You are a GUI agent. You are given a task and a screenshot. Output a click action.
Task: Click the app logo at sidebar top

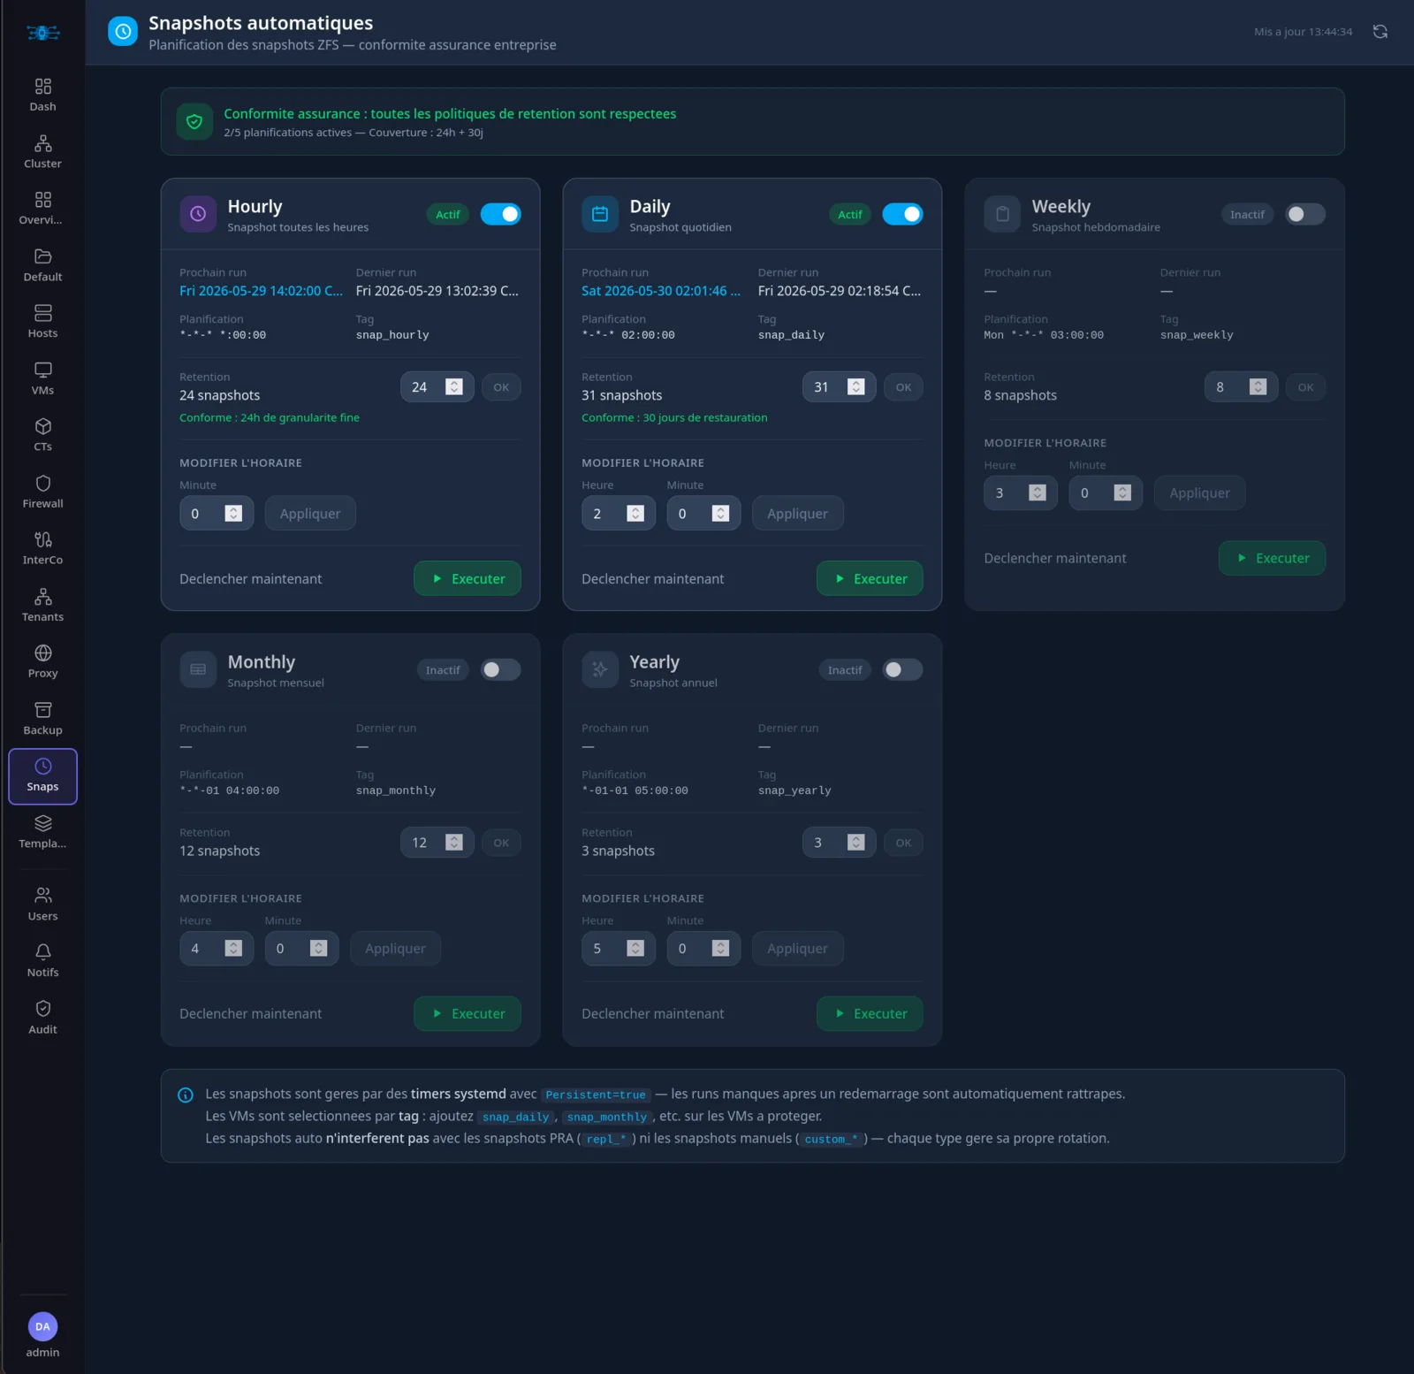click(x=42, y=33)
